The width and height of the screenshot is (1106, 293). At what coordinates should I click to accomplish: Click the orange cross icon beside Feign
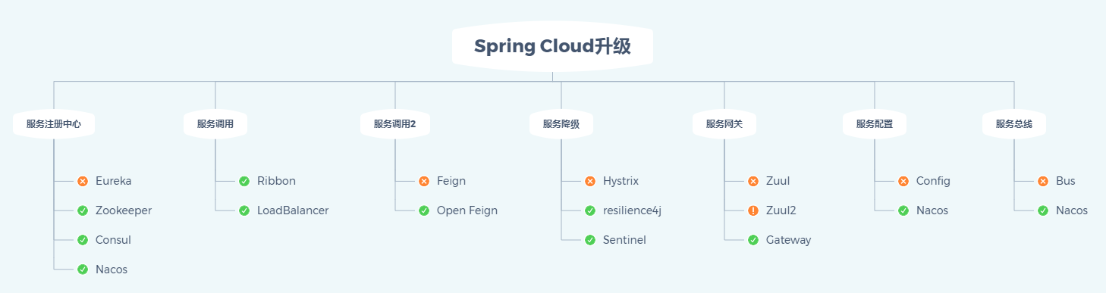424,181
